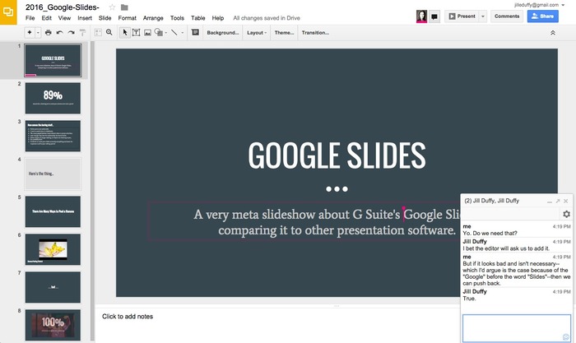
Task: Open the Insert menu
Action: [x=85, y=17]
